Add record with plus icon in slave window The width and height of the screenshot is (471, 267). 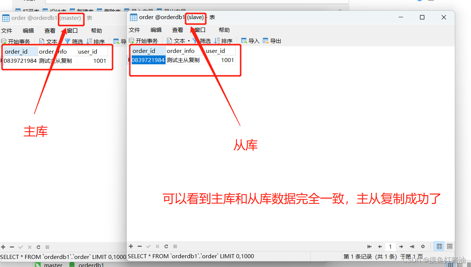click(131, 246)
